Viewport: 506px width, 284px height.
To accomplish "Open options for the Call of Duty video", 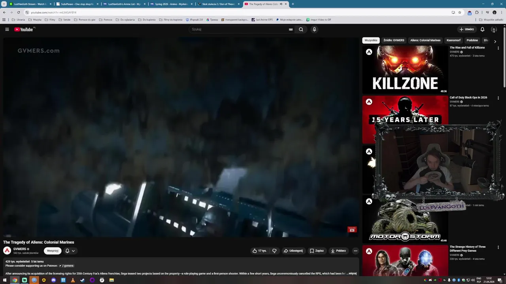I will [x=498, y=98].
